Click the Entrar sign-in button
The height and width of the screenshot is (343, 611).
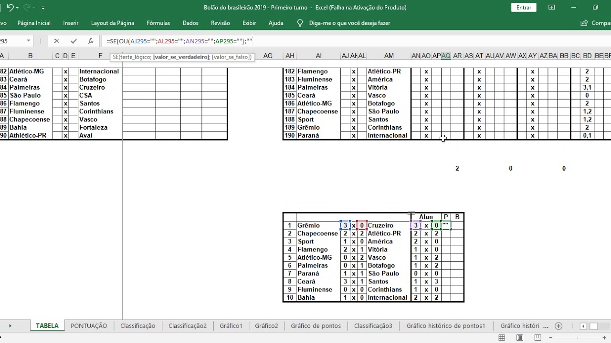524,7
